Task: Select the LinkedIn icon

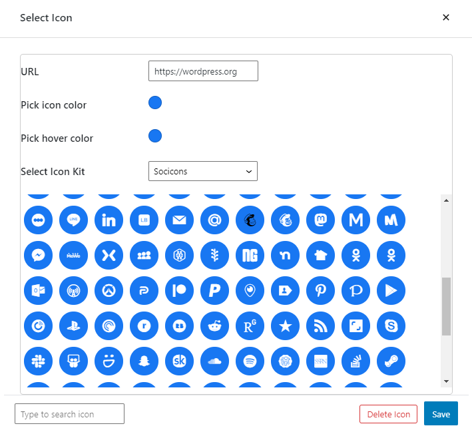Action: [x=109, y=220]
